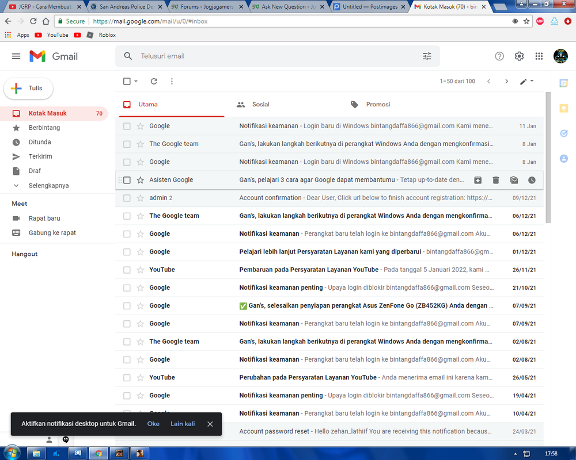
Task: Open Hangouts contacts person icon
Action: coord(49,439)
